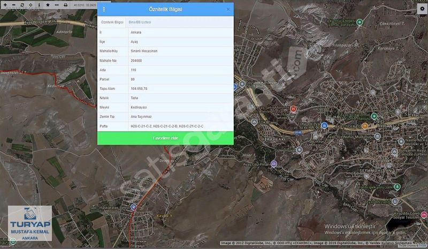
Task: Click the red hospital H map marker
Action: click(293, 109)
